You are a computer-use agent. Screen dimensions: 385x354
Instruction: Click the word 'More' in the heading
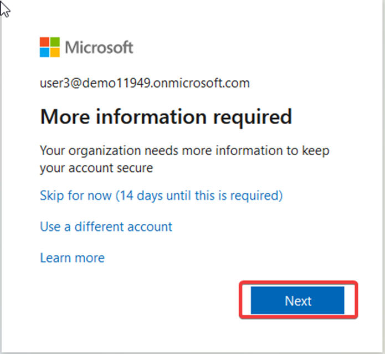point(65,117)
